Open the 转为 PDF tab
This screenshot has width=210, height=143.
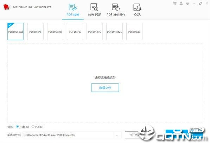(x=94, y=10)
